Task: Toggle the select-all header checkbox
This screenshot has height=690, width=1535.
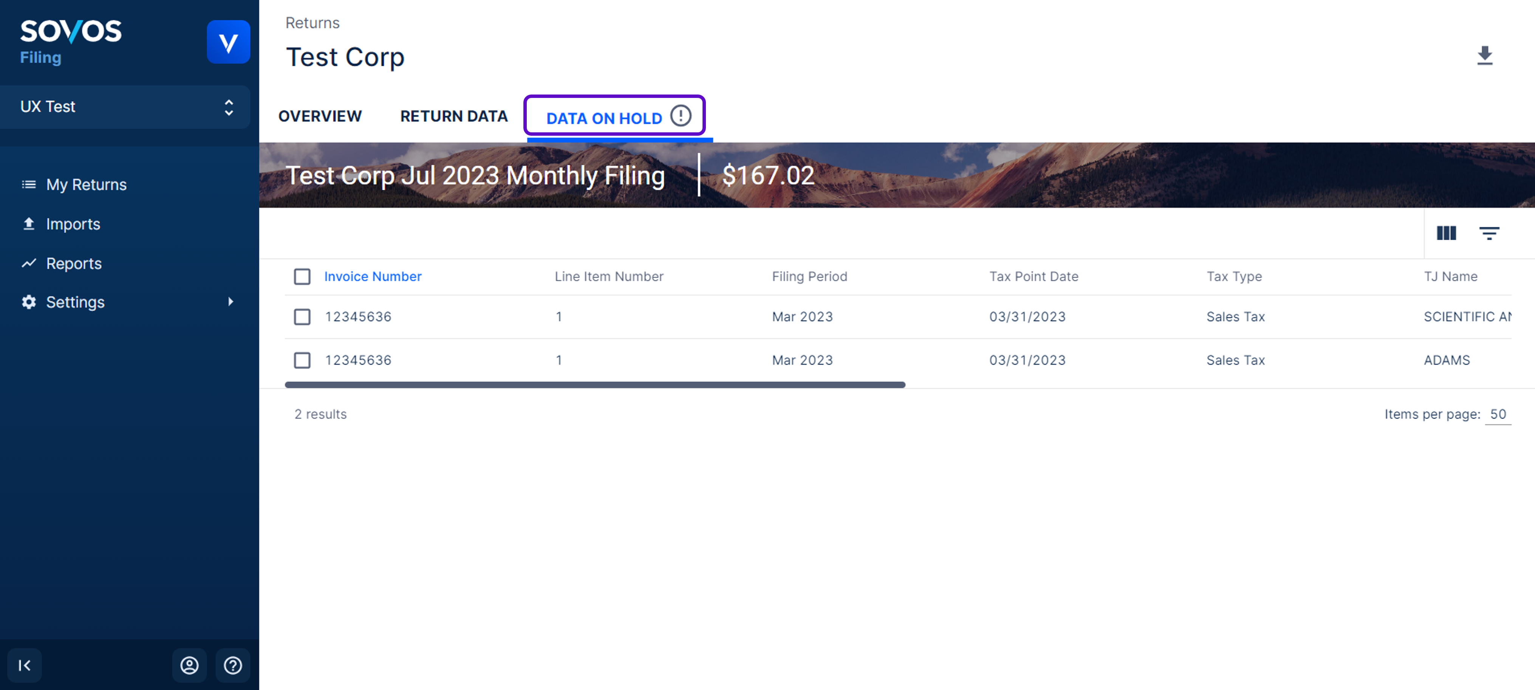Action: coord(302,277)
